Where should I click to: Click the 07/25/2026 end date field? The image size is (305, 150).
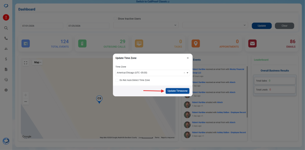88,26
